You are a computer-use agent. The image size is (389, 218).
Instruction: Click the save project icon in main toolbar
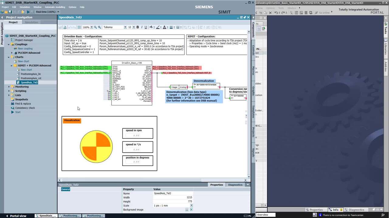click(10, 12)
